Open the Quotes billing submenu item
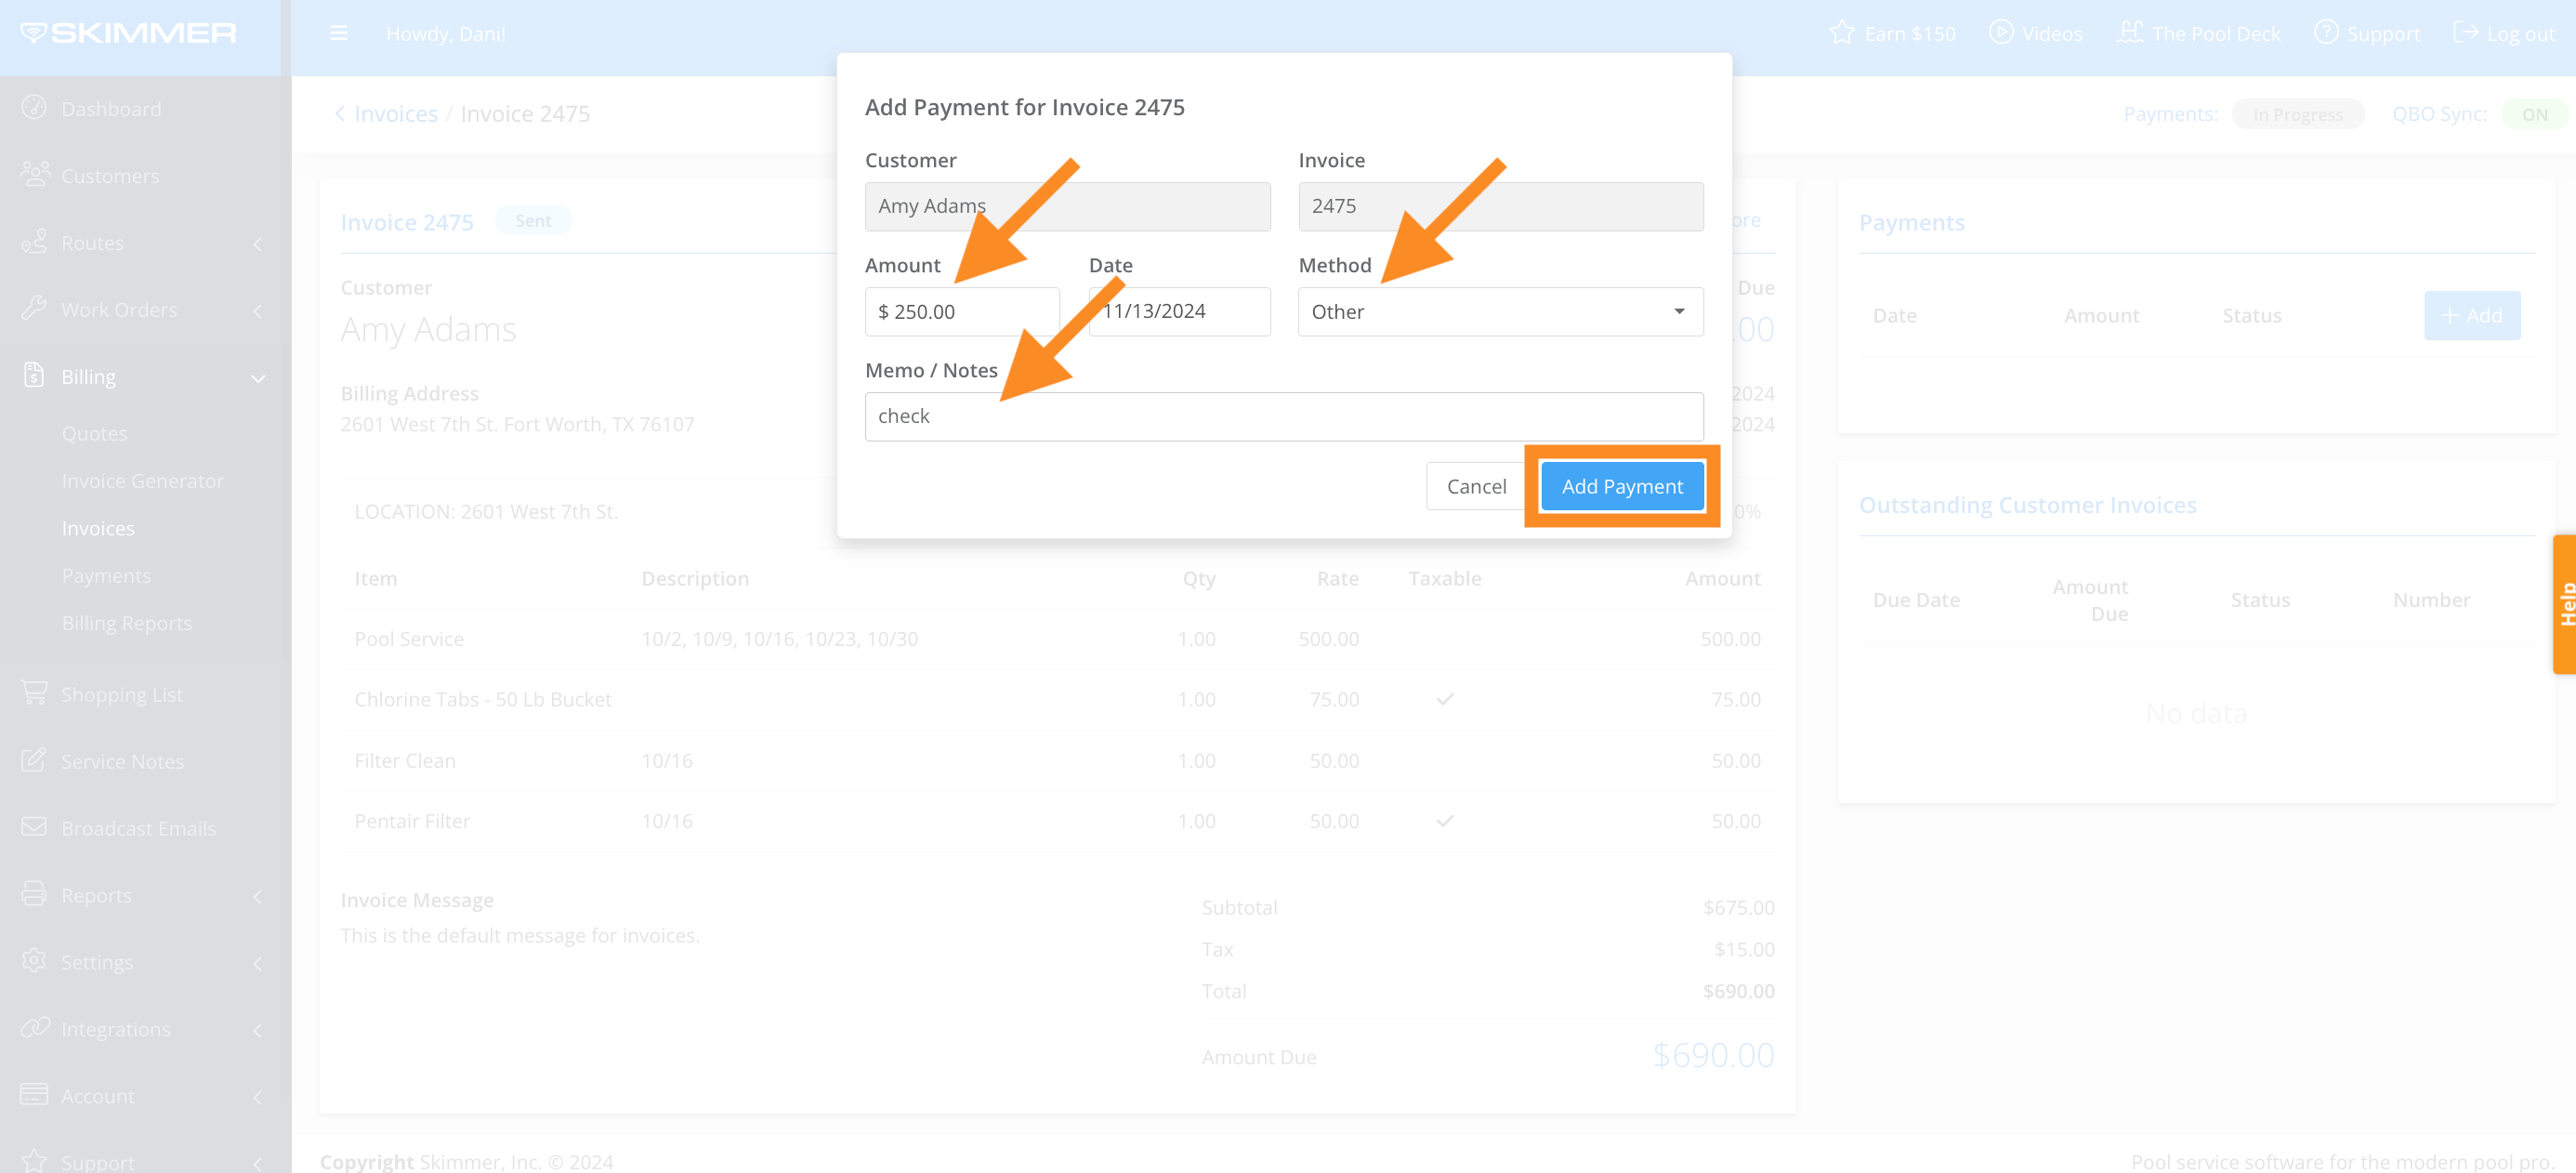 [94, 433]
